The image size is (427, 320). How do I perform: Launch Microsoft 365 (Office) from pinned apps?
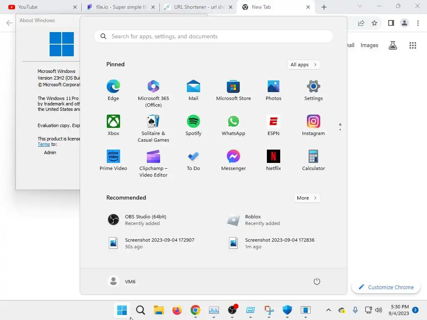pos(153,94)
